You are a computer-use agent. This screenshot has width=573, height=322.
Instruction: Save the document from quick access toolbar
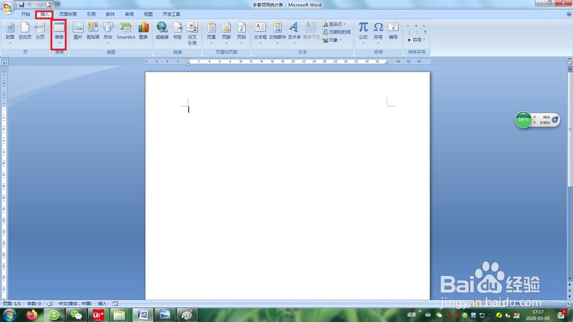point(21,5)
